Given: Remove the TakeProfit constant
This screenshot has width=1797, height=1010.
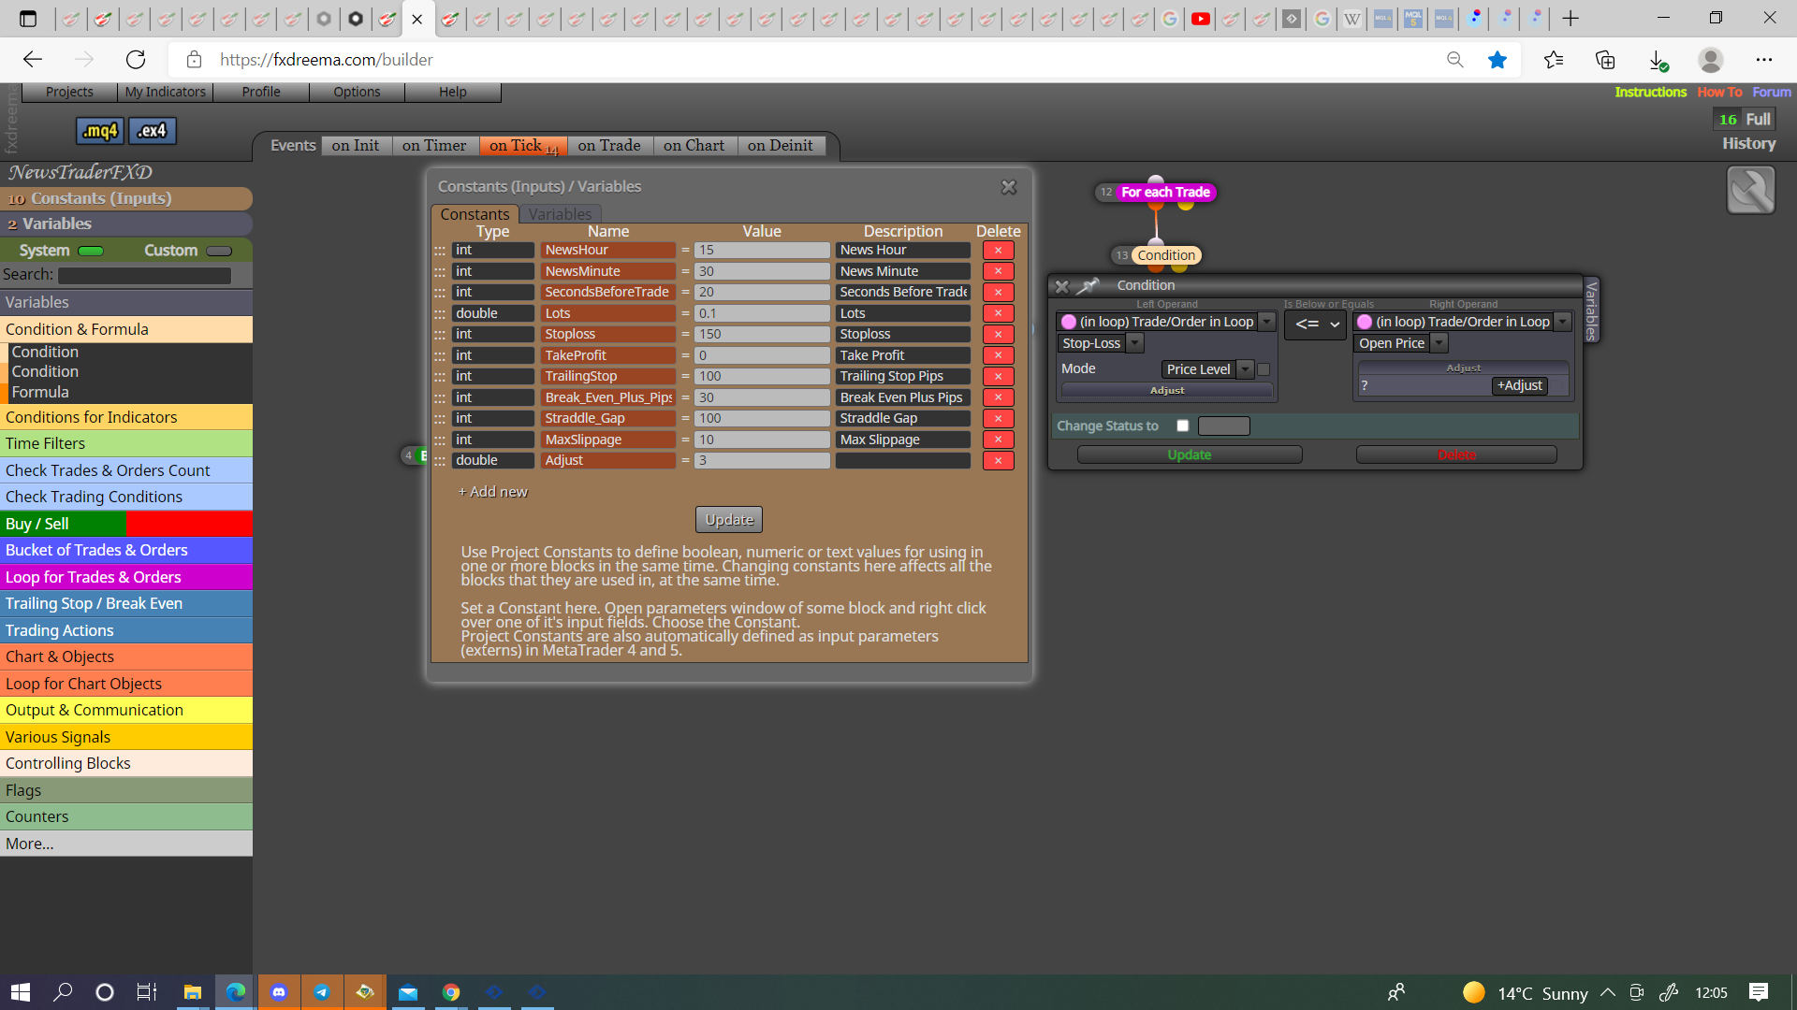Looking at the screenshot, I should coord(998,355).
